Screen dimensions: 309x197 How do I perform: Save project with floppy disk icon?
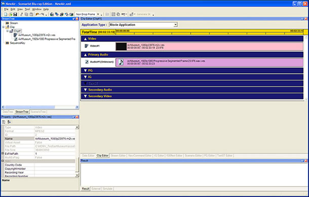[15, 14]
